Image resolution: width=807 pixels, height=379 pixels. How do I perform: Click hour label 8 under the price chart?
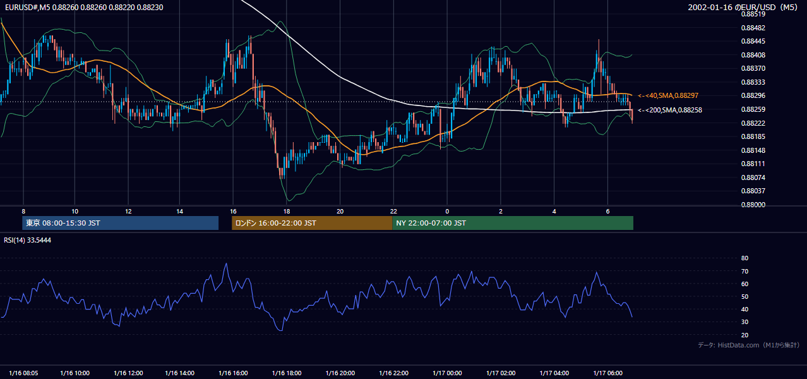point(23,211)
